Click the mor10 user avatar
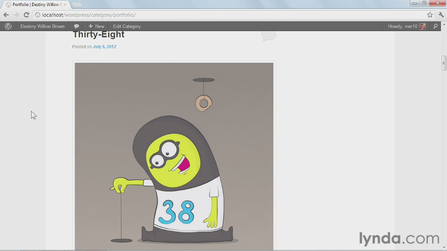 (422, 26)
